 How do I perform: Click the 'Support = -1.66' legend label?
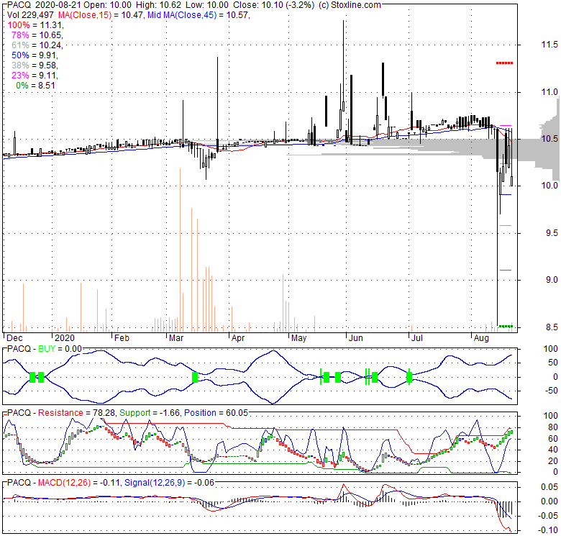click(150, 413)
